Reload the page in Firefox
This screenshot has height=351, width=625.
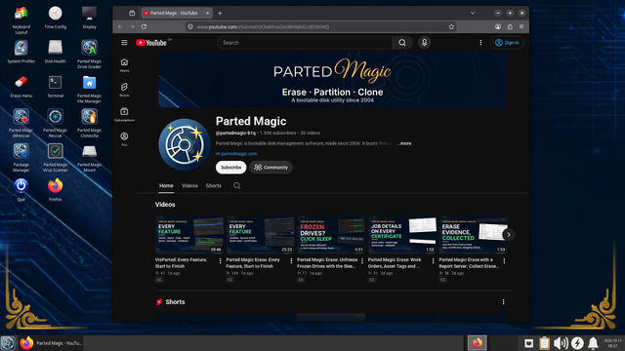pos(144,26)
